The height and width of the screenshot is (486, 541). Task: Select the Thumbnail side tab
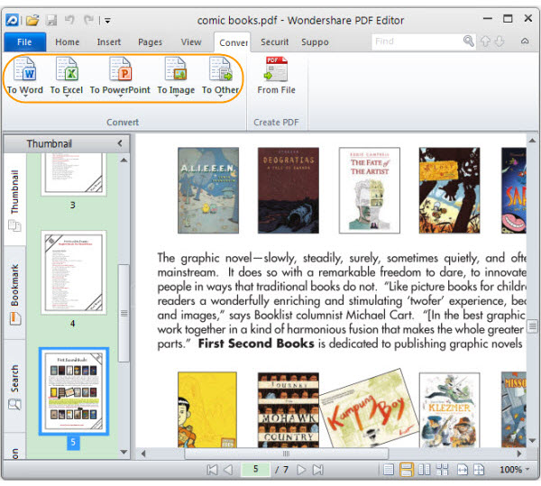coord(14,199)
